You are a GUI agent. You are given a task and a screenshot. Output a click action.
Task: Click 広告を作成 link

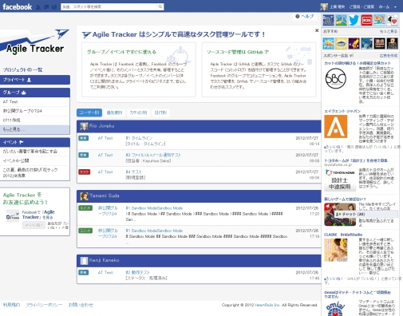[389, 56]
